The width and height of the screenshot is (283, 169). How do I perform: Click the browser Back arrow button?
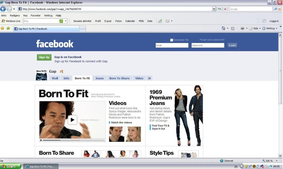coord(3,9)
